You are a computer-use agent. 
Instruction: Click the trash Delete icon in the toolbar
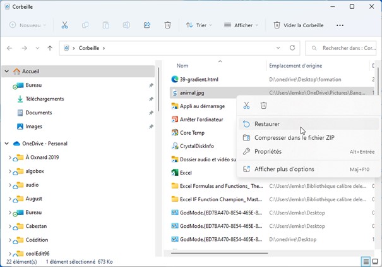click(167, 25)
